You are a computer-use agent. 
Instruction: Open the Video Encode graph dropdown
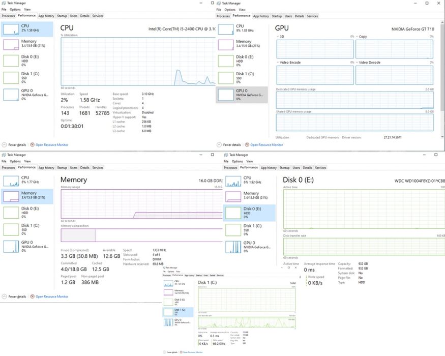pos(278,63)
